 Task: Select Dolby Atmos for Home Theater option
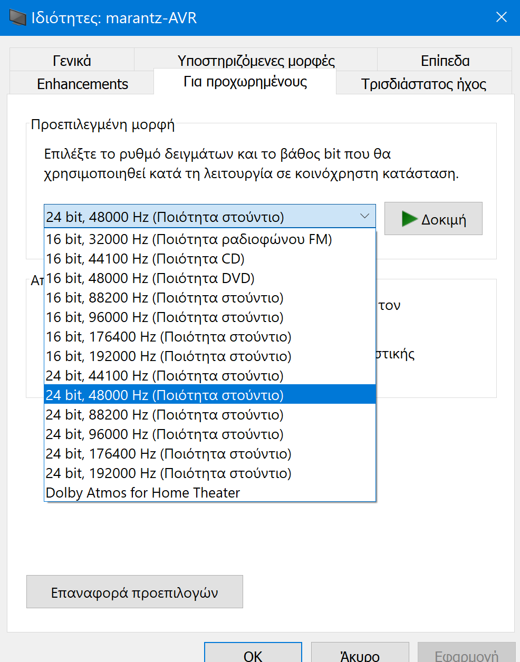click(x=142, y=492)
